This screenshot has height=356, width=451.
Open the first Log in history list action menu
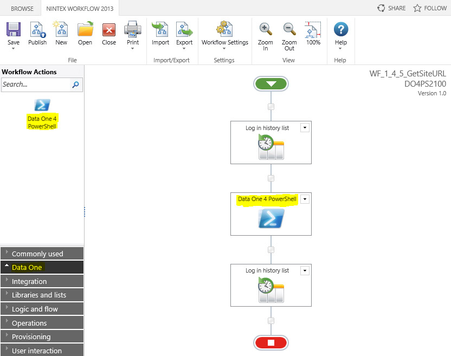pos(305,128)
